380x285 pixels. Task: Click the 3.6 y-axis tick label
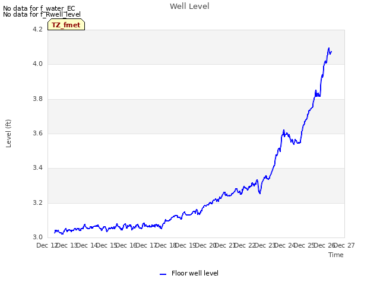pos(37,133)
